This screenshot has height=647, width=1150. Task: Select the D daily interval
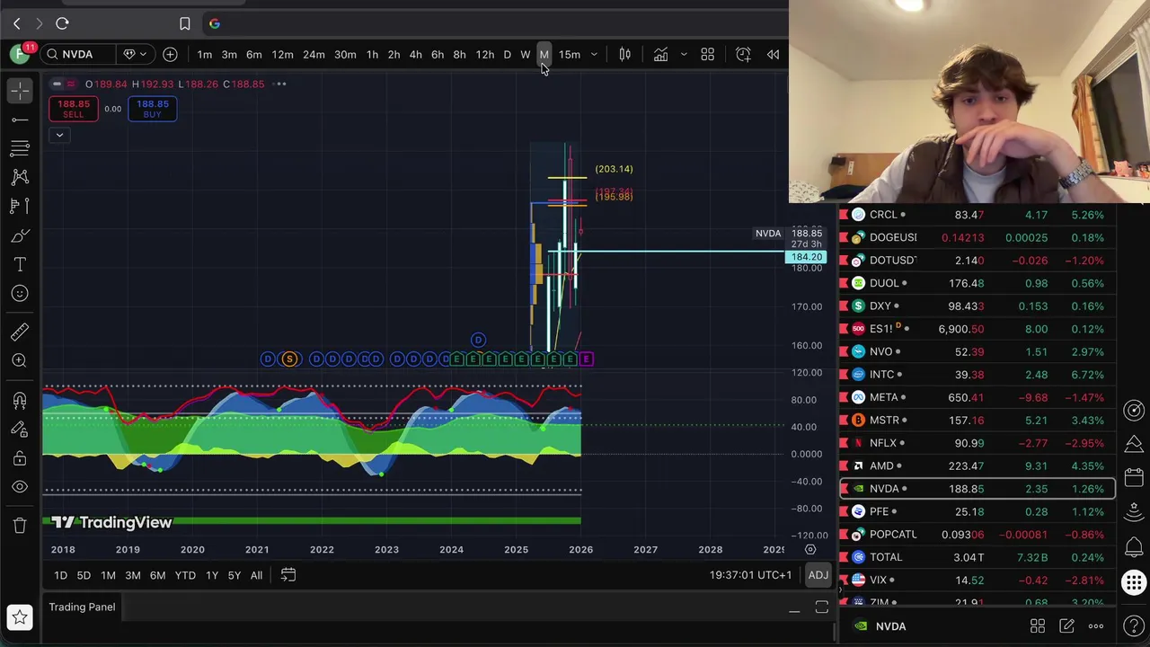tap(507, 55)
